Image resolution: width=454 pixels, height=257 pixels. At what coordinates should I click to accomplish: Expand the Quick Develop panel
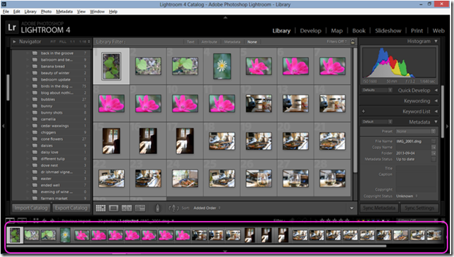(x=436, y=90)
